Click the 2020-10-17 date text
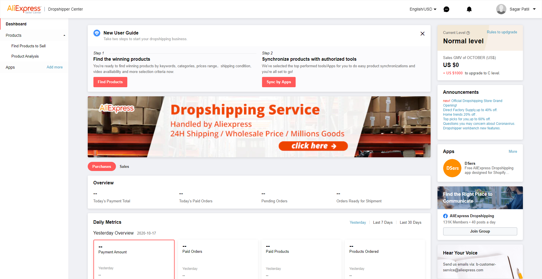The image size is (542, 279). tap(146, 233)
